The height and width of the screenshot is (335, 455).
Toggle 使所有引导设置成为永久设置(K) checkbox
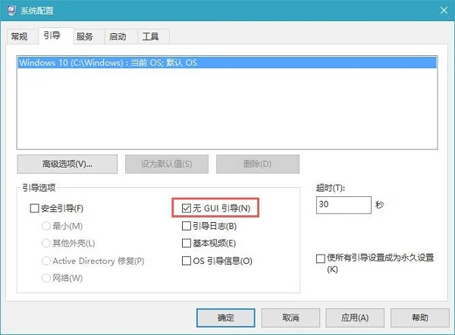click(x=320, y=258)
